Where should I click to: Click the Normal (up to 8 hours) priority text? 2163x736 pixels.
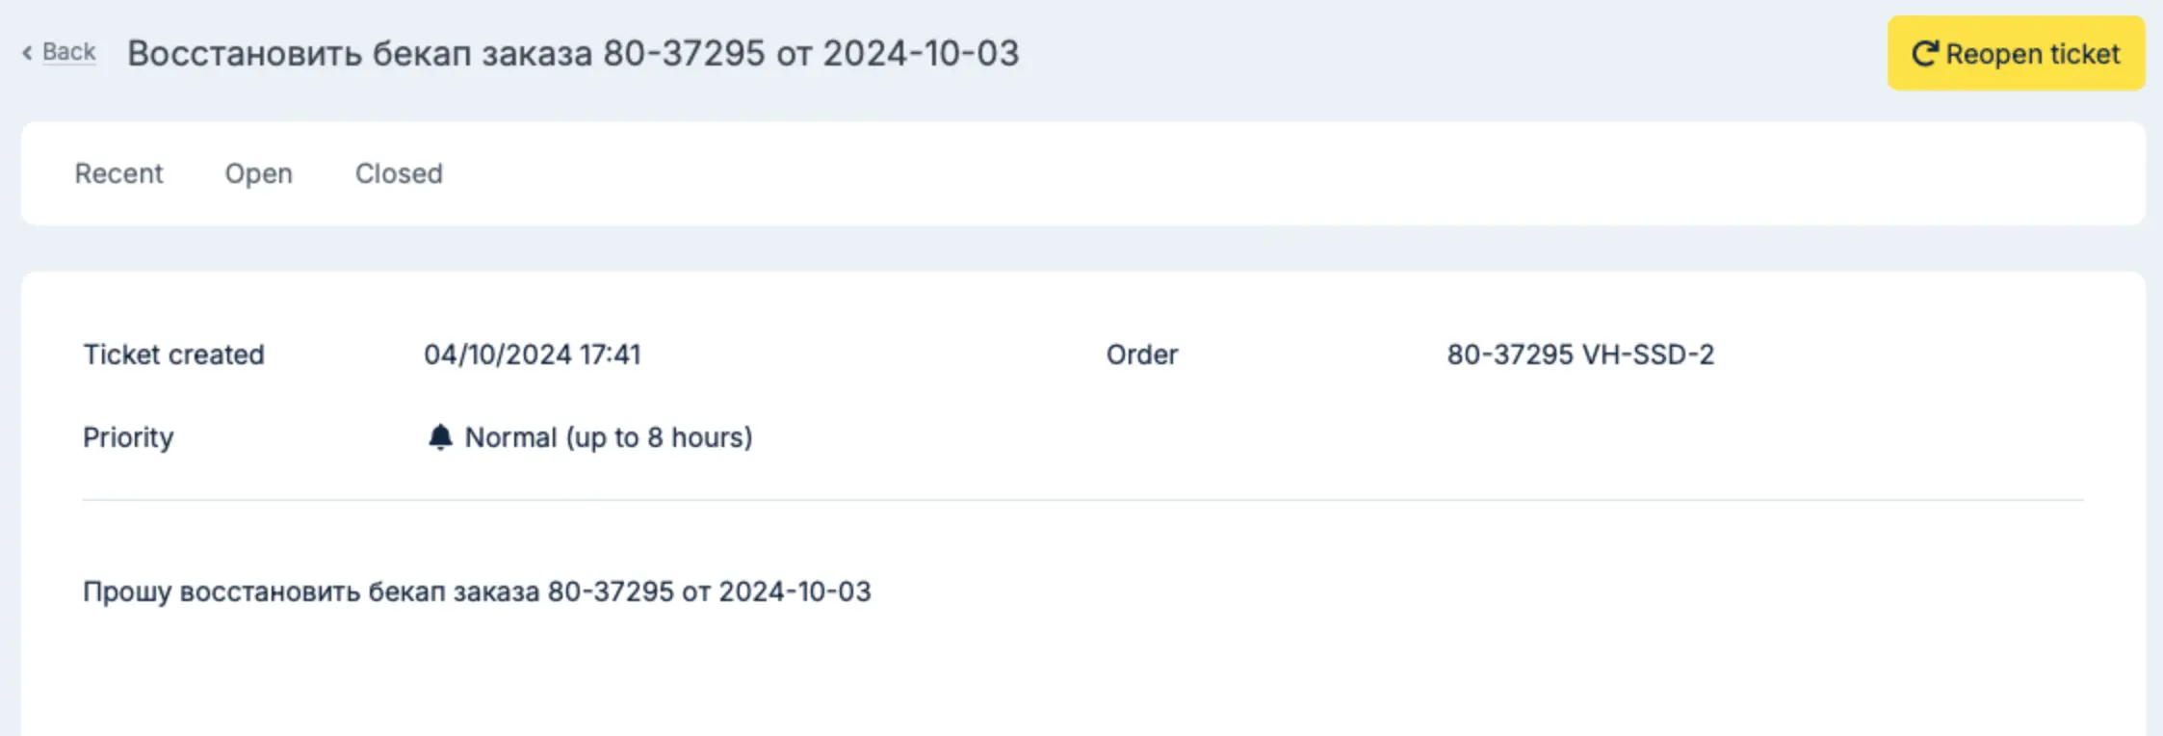[609, 437]
